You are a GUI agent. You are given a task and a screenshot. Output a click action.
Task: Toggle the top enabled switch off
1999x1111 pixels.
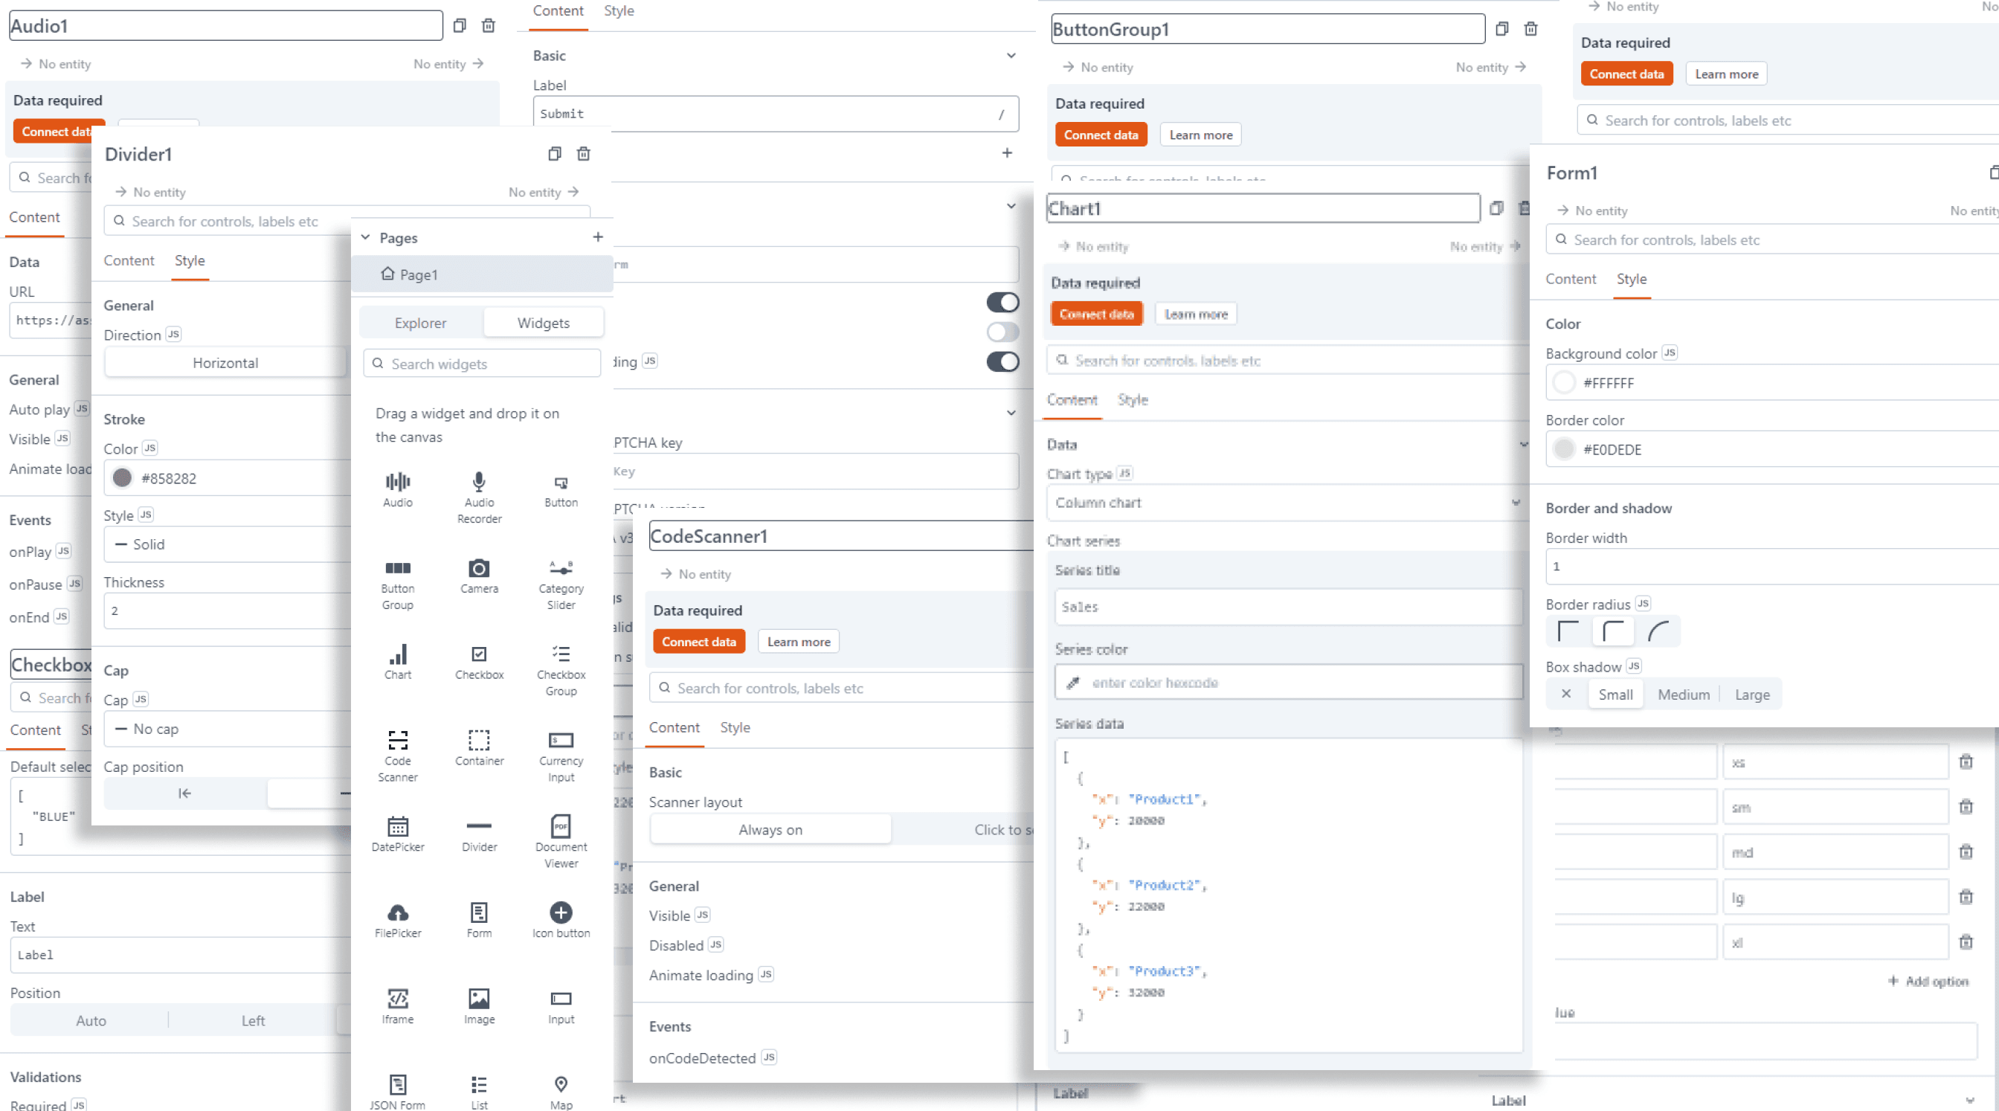click(x=1002, y=302)
